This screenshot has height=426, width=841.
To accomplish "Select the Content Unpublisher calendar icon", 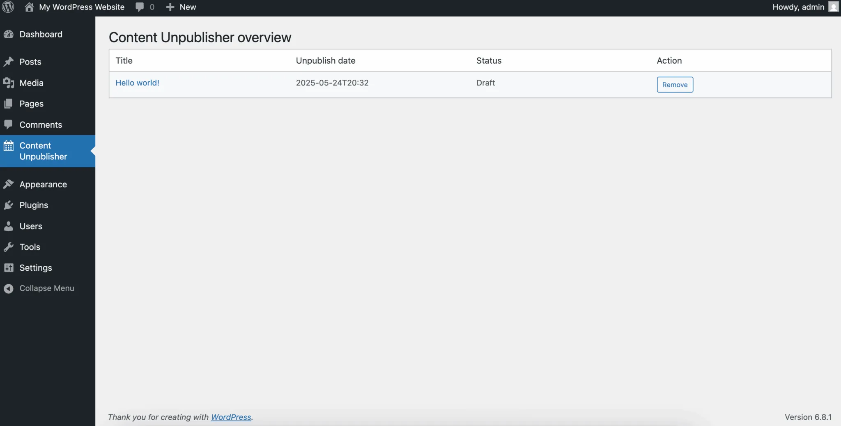I will [9, 145].
